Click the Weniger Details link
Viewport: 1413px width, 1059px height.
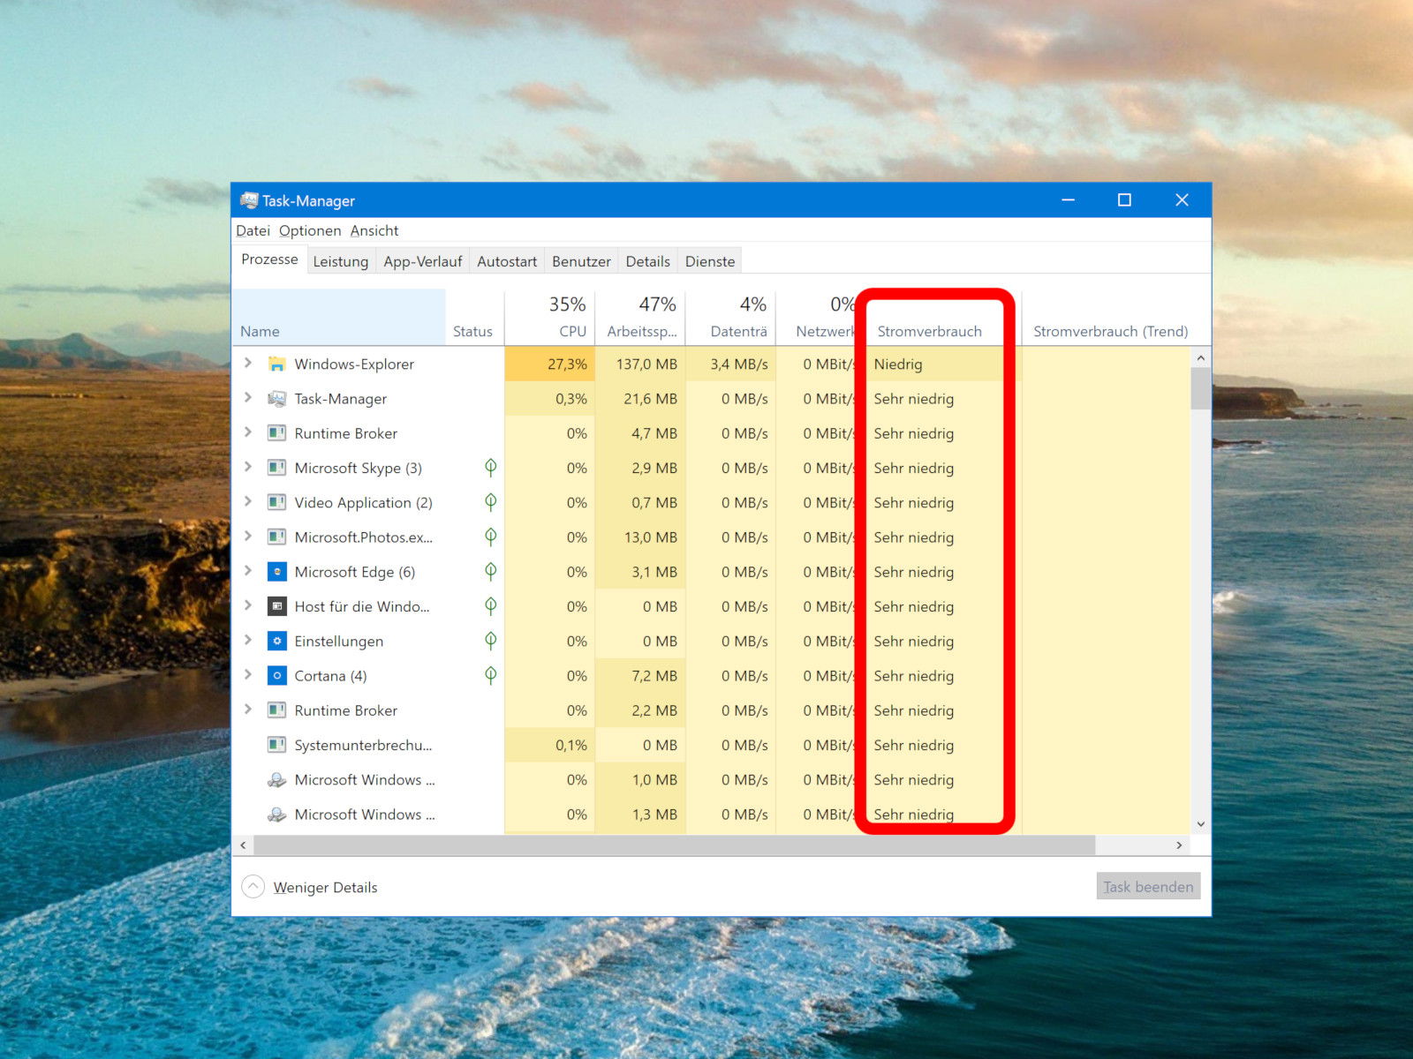pyautogui.click(x=325, y=887)
